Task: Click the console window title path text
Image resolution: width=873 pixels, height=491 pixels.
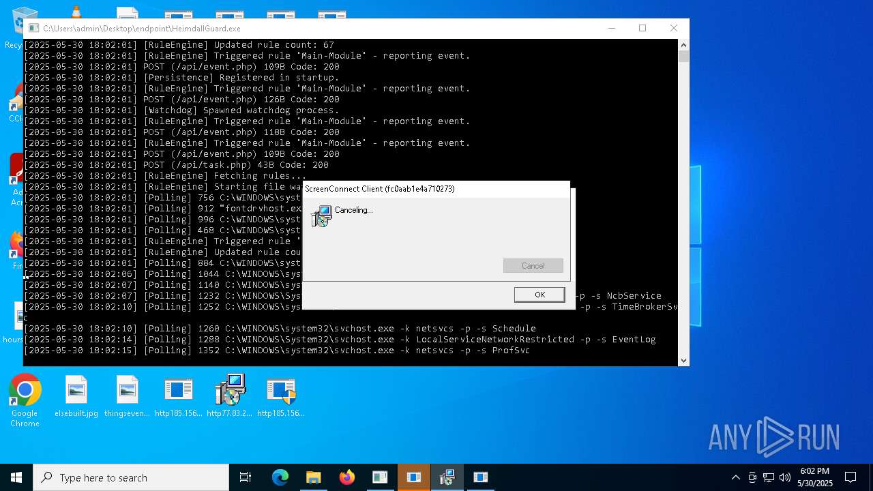Action: (x=142, y=29)
